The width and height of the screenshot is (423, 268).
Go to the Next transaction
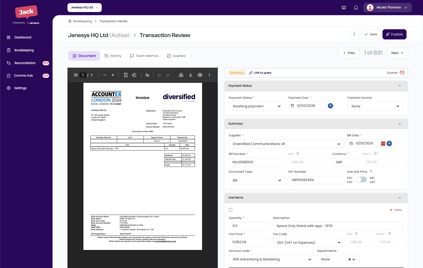pos(397,53)
